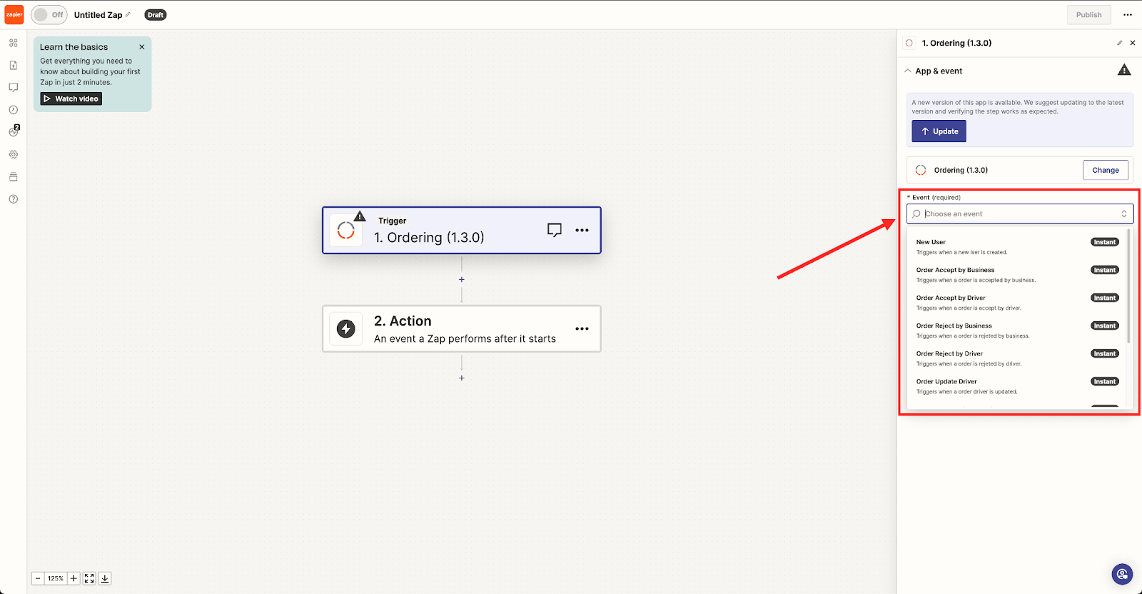
Task: Open the history clock icon in sidebar
Action: pyautogui.click(x=14, y=109)
